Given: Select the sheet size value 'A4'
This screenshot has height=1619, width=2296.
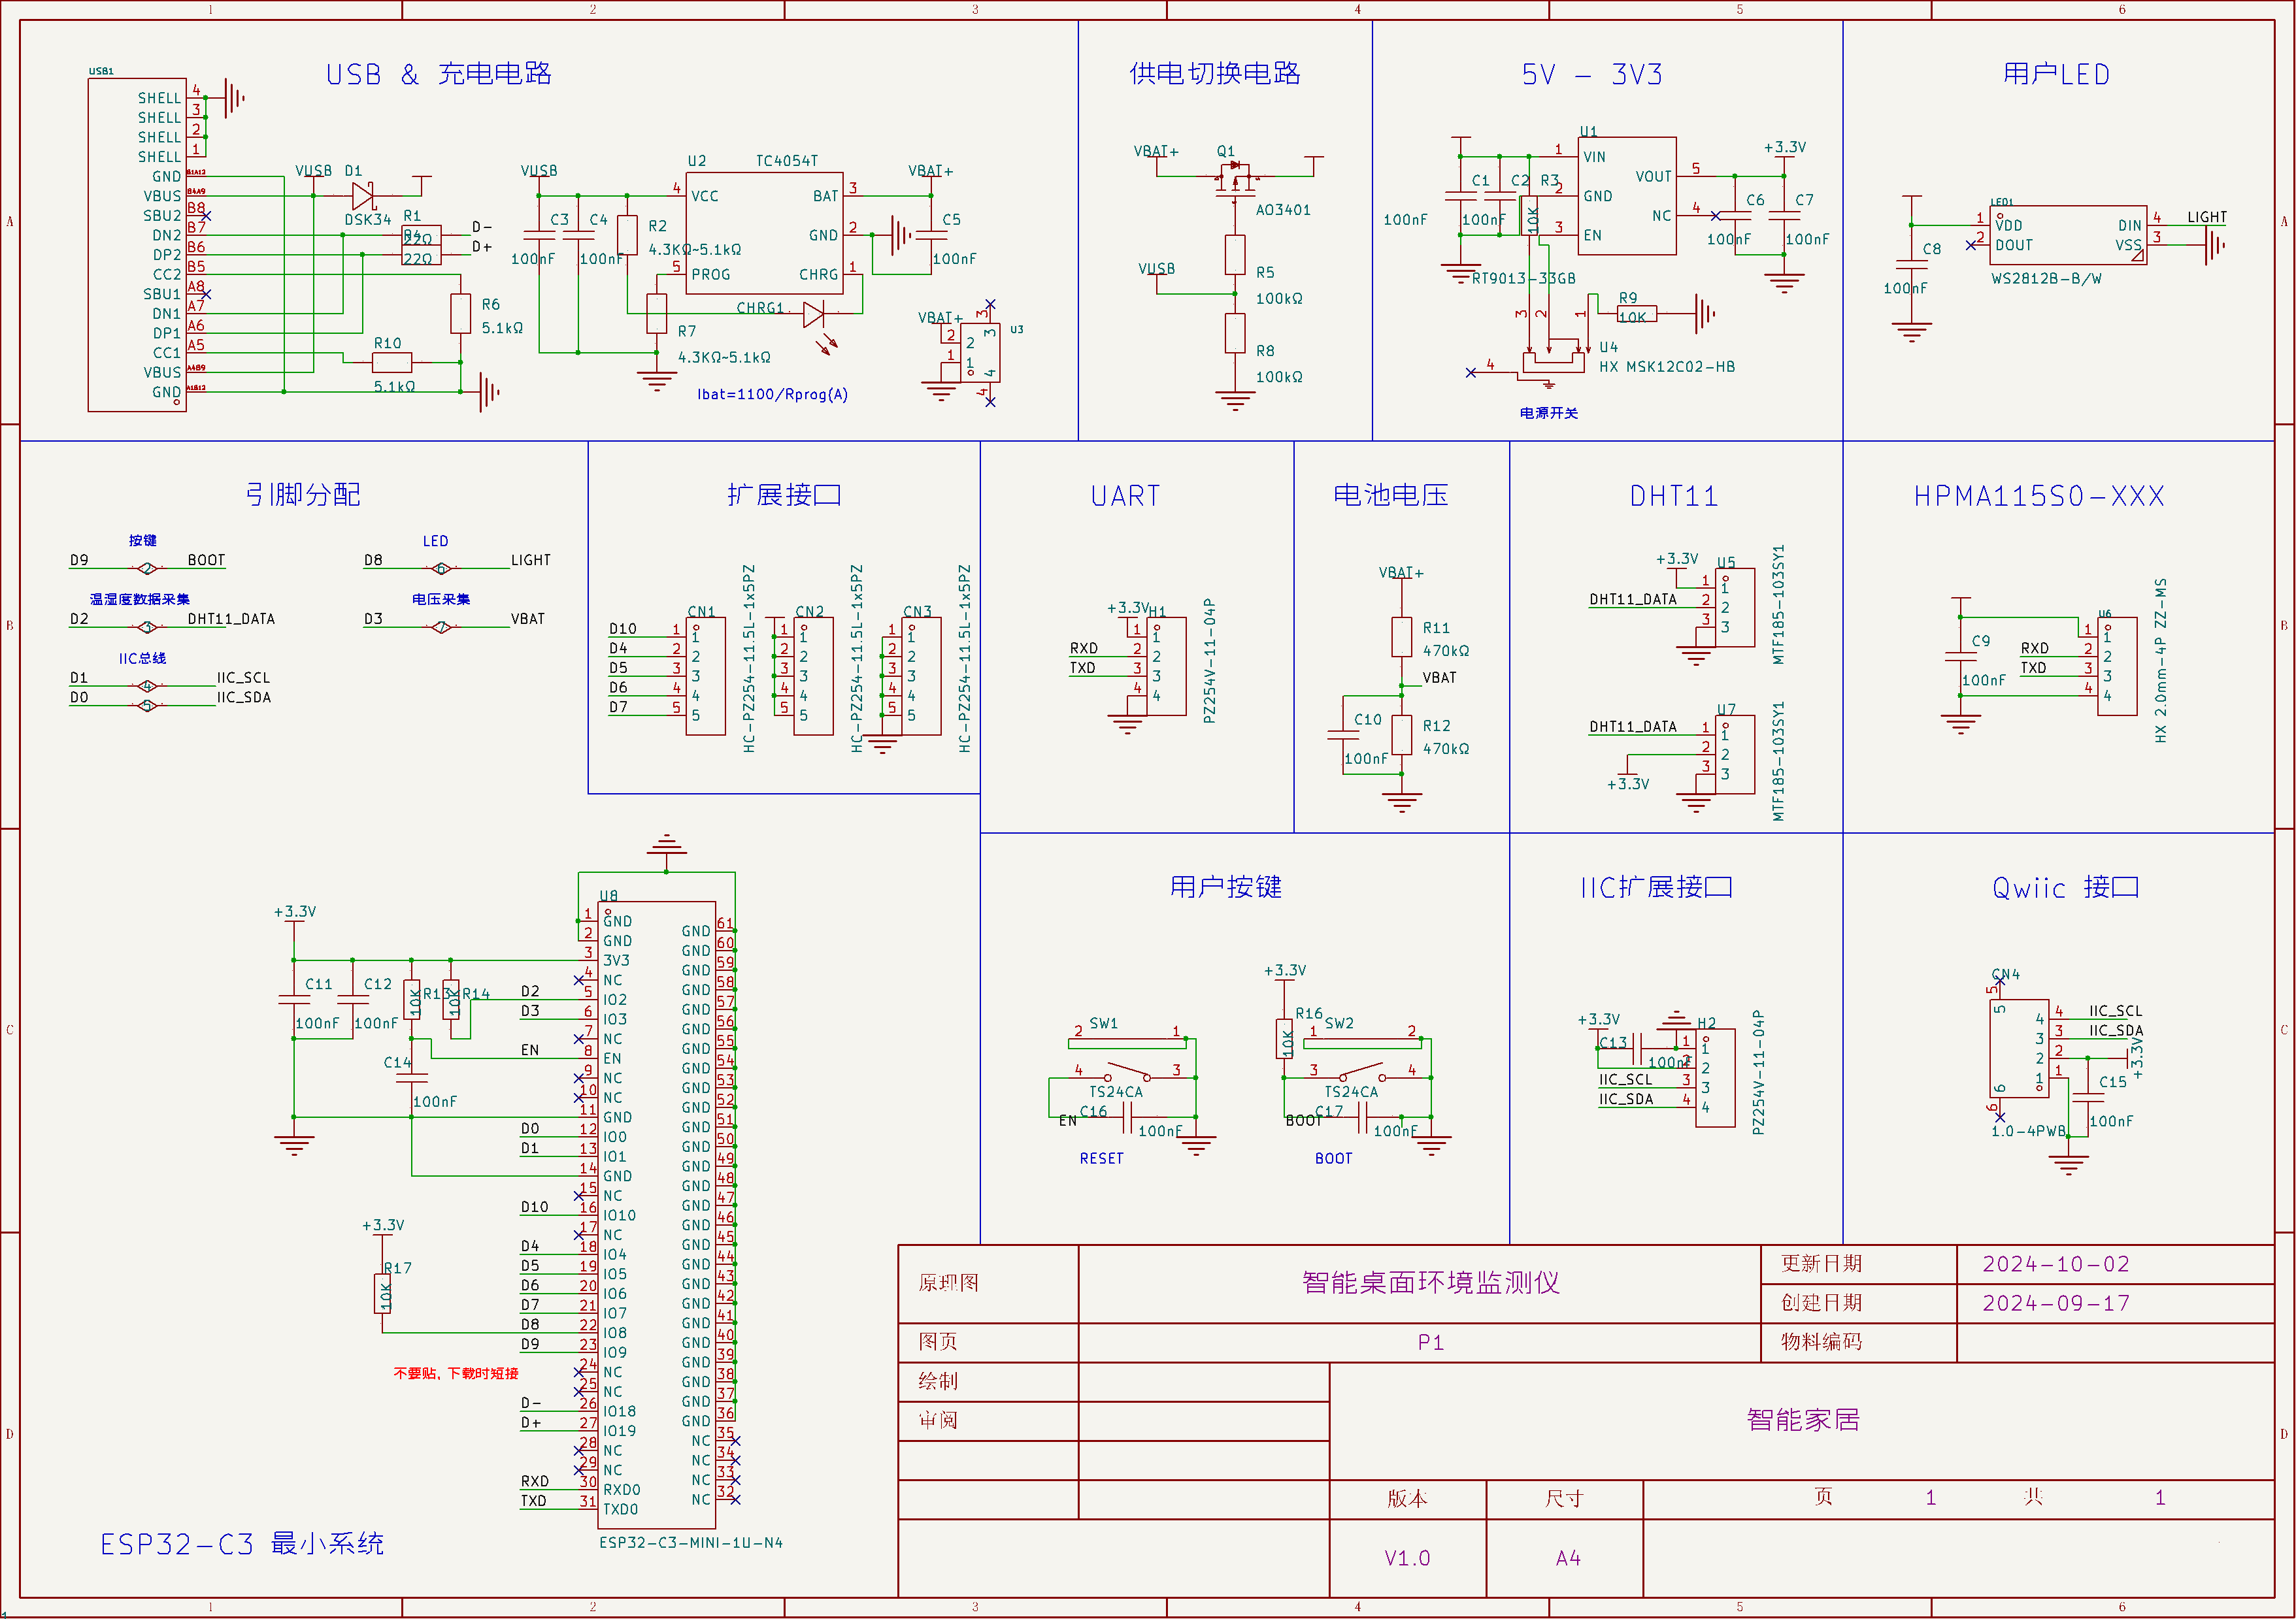Looking at the screenshot, I should coord(1568,1558).
